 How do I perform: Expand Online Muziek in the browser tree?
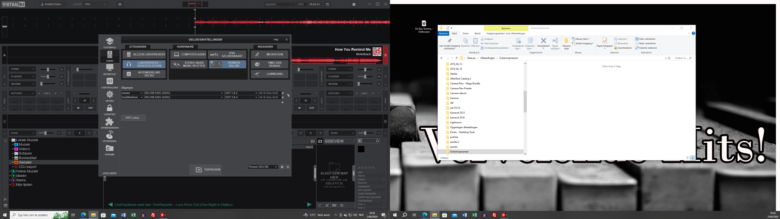tap(10, 171)
